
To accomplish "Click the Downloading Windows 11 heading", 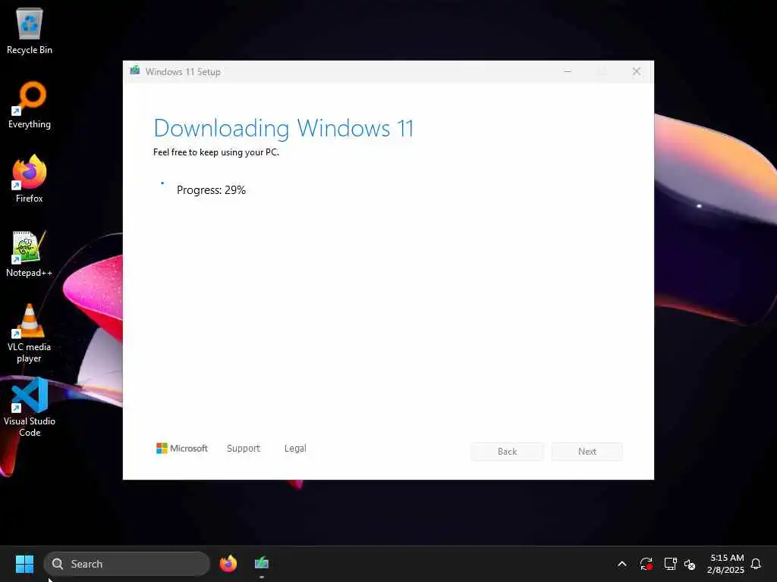I will point(284,128).
